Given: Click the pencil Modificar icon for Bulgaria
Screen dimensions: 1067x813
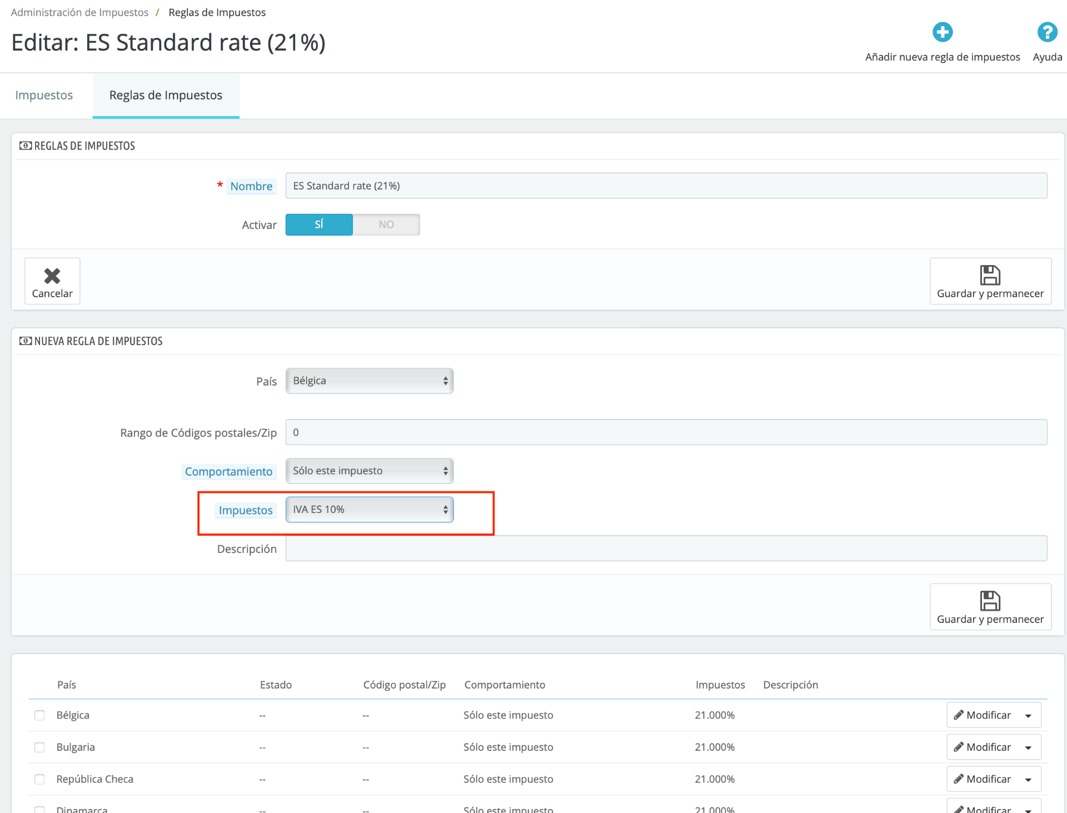Looking at the screenshot, I should [x=959, y=747].
